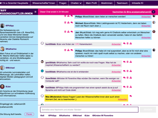Click the message input field
The width and height of the screenshot is (158, 118).
[x=89, y=110]
